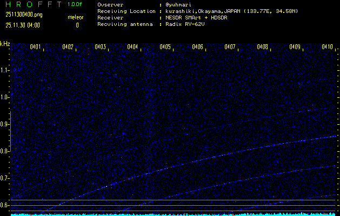Select the 2511300400.png file name
340x216 pixels.
tap(23, 15)
